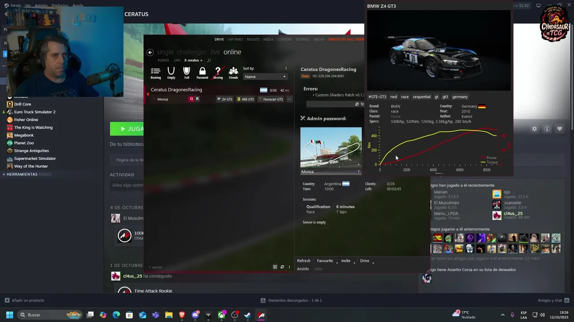Click the Refresh server button

point(304,261)
